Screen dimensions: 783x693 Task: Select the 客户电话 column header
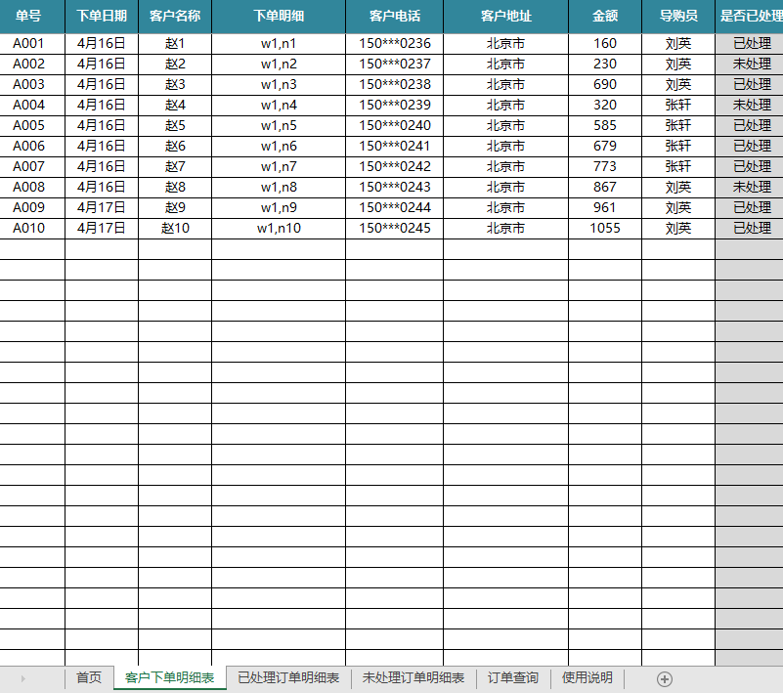point(395,16)
